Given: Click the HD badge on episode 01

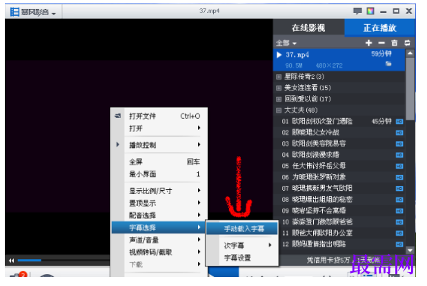Looking at the screenshot, I should coord(399,122).
